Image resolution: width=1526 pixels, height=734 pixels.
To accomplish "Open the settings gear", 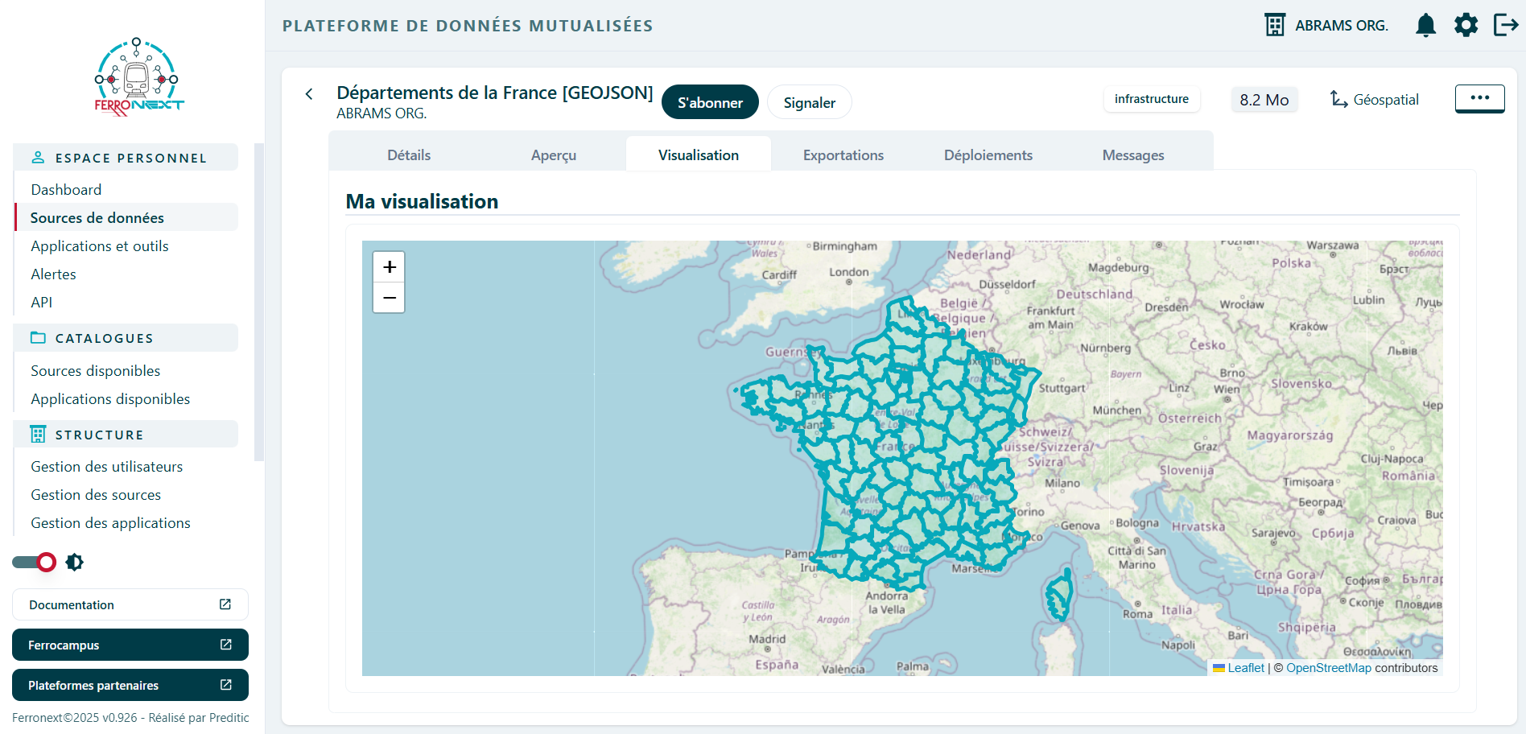I will (x=1466, y=25).
